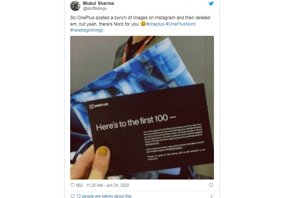This screenshot has height=198, width=283.
Task: Open the #OnePlusNord hashtag
Action: coord(180,24)
